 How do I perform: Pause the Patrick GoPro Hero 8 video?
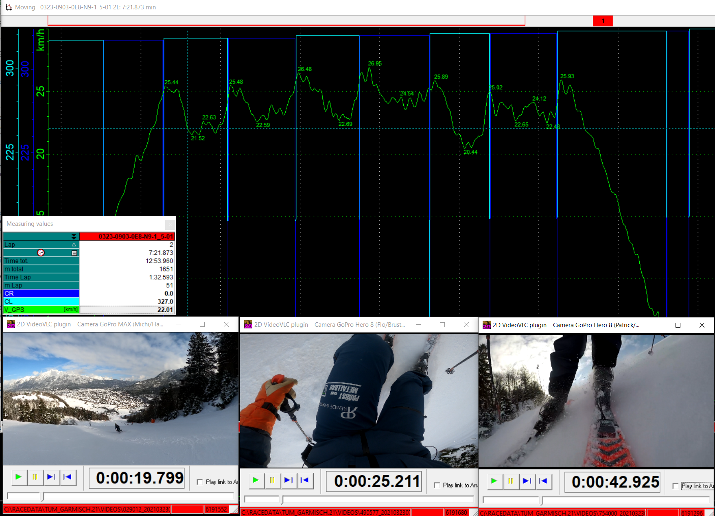(510, 481)
